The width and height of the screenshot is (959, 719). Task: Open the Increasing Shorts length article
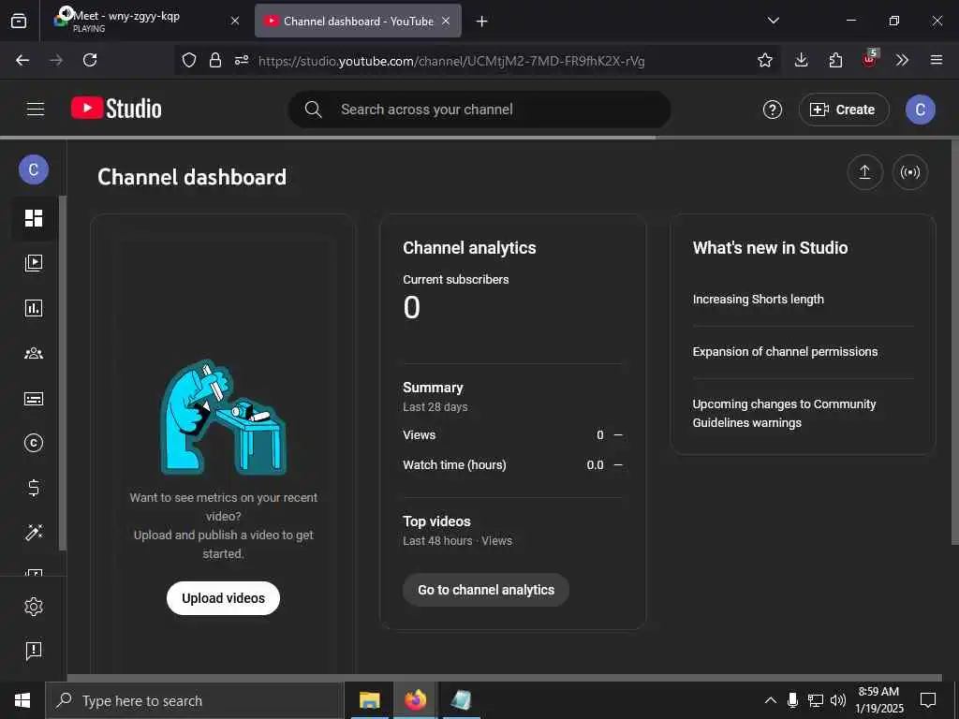pyautogui.click(x=758, y=299)
